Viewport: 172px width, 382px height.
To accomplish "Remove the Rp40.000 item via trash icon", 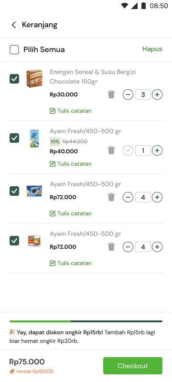I will [111, 150].
